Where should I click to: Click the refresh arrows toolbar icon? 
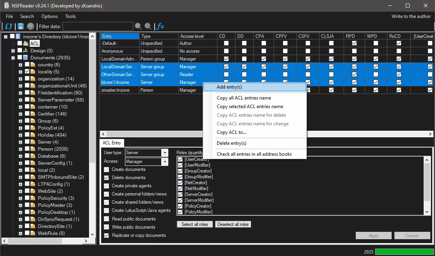(9, 27)
